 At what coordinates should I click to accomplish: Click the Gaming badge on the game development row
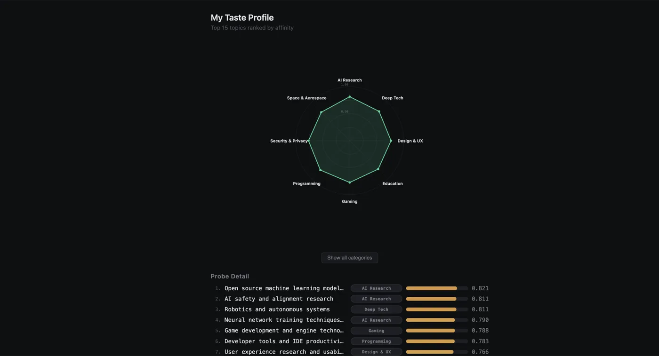(376, 331)
